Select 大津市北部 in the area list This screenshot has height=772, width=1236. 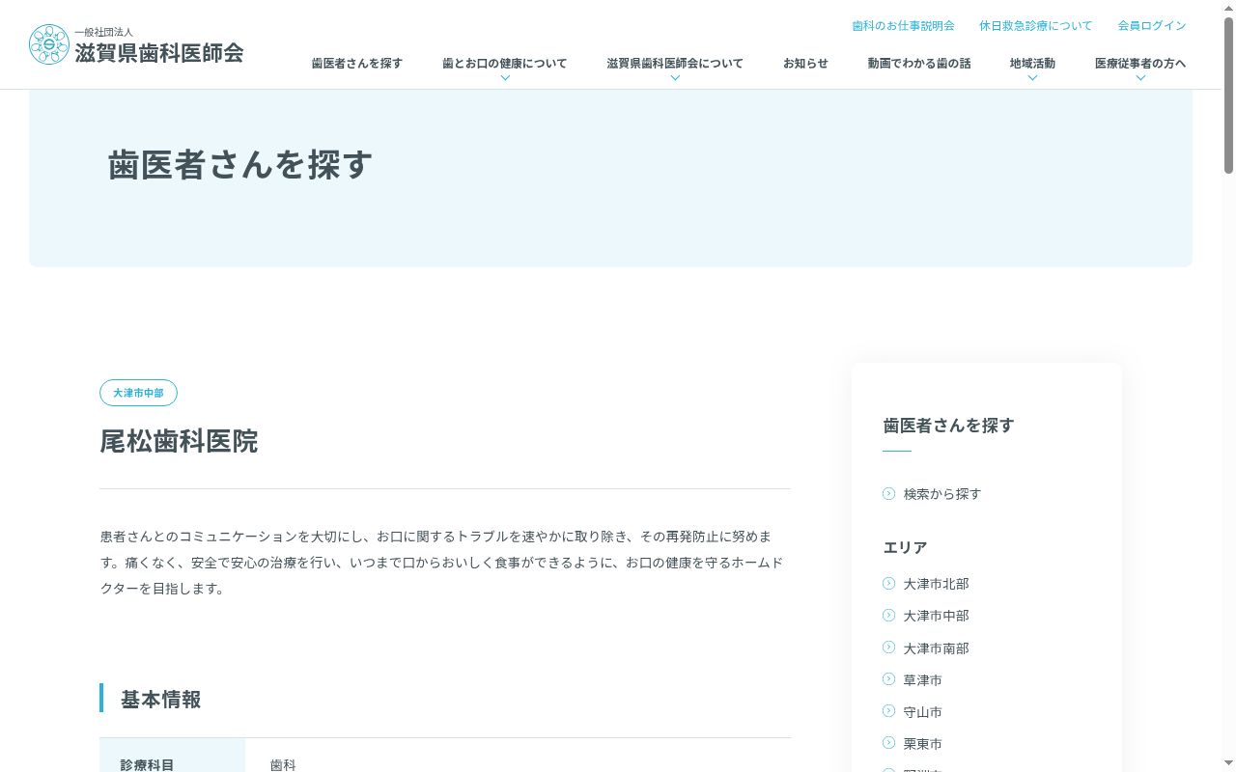point(937,584)
